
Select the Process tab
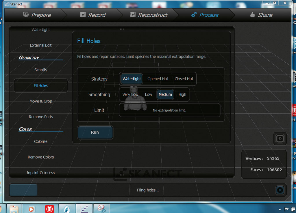(205, 15)
